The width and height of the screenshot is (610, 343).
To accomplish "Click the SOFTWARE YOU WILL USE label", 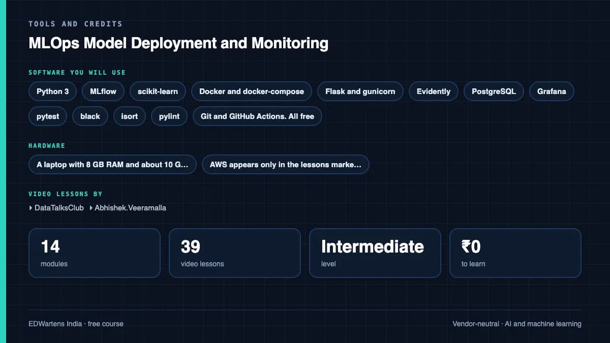I will pyautogui.click(x=77, y=73).
